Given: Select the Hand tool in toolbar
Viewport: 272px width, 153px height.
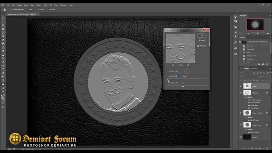Looking at the screenshot, I should (x=3, y=84).
